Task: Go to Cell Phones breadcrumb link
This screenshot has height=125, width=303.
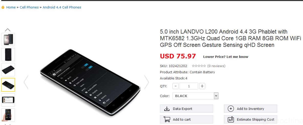Action: (x=29, y=7)
